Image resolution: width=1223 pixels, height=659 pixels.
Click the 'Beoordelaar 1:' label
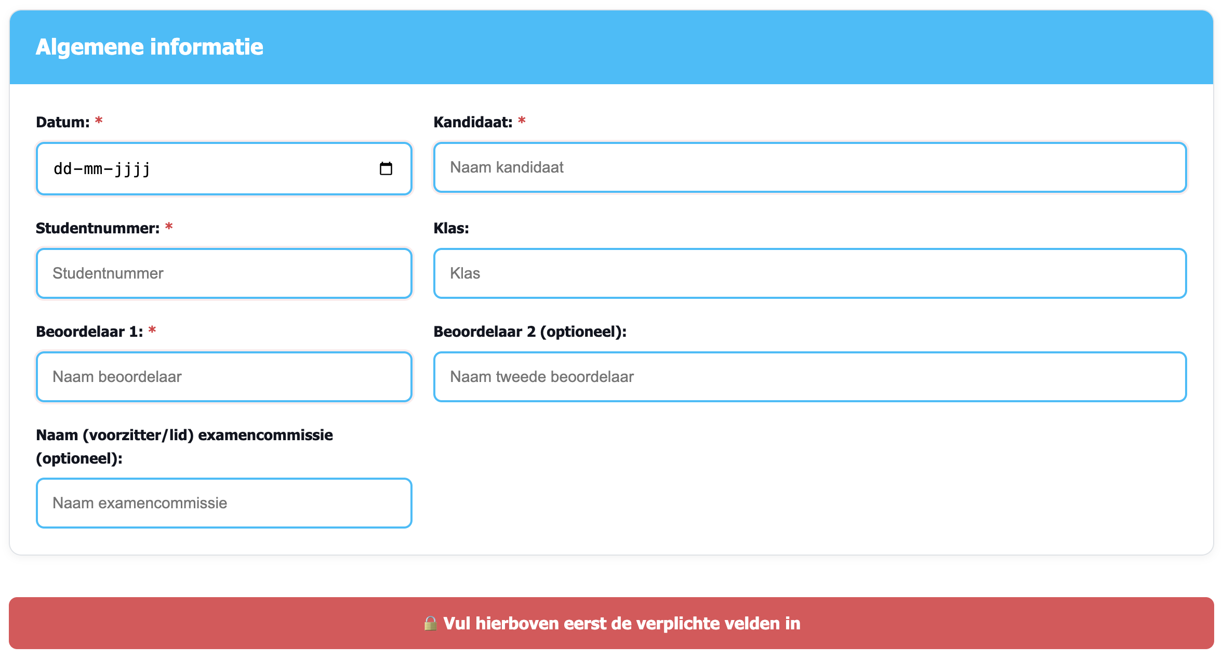pyautogui.click(x=89, y=332)
